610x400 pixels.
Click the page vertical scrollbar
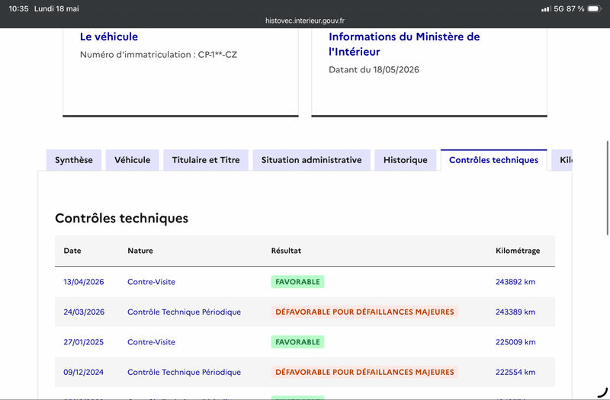pyautogui.click(x=607, y=187)
